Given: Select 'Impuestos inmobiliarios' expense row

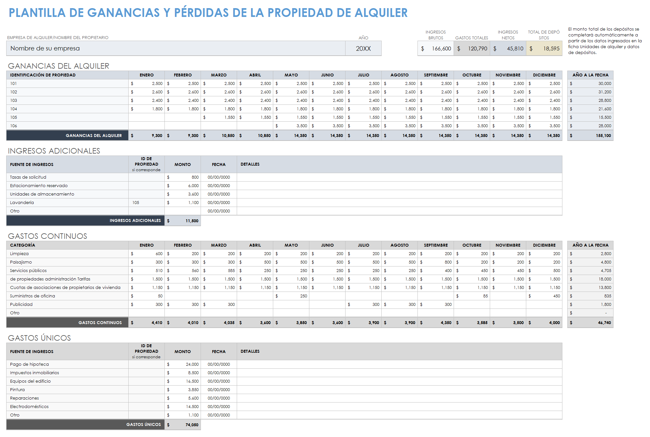Looking at the screenshot, I should [x=67, y=373].
